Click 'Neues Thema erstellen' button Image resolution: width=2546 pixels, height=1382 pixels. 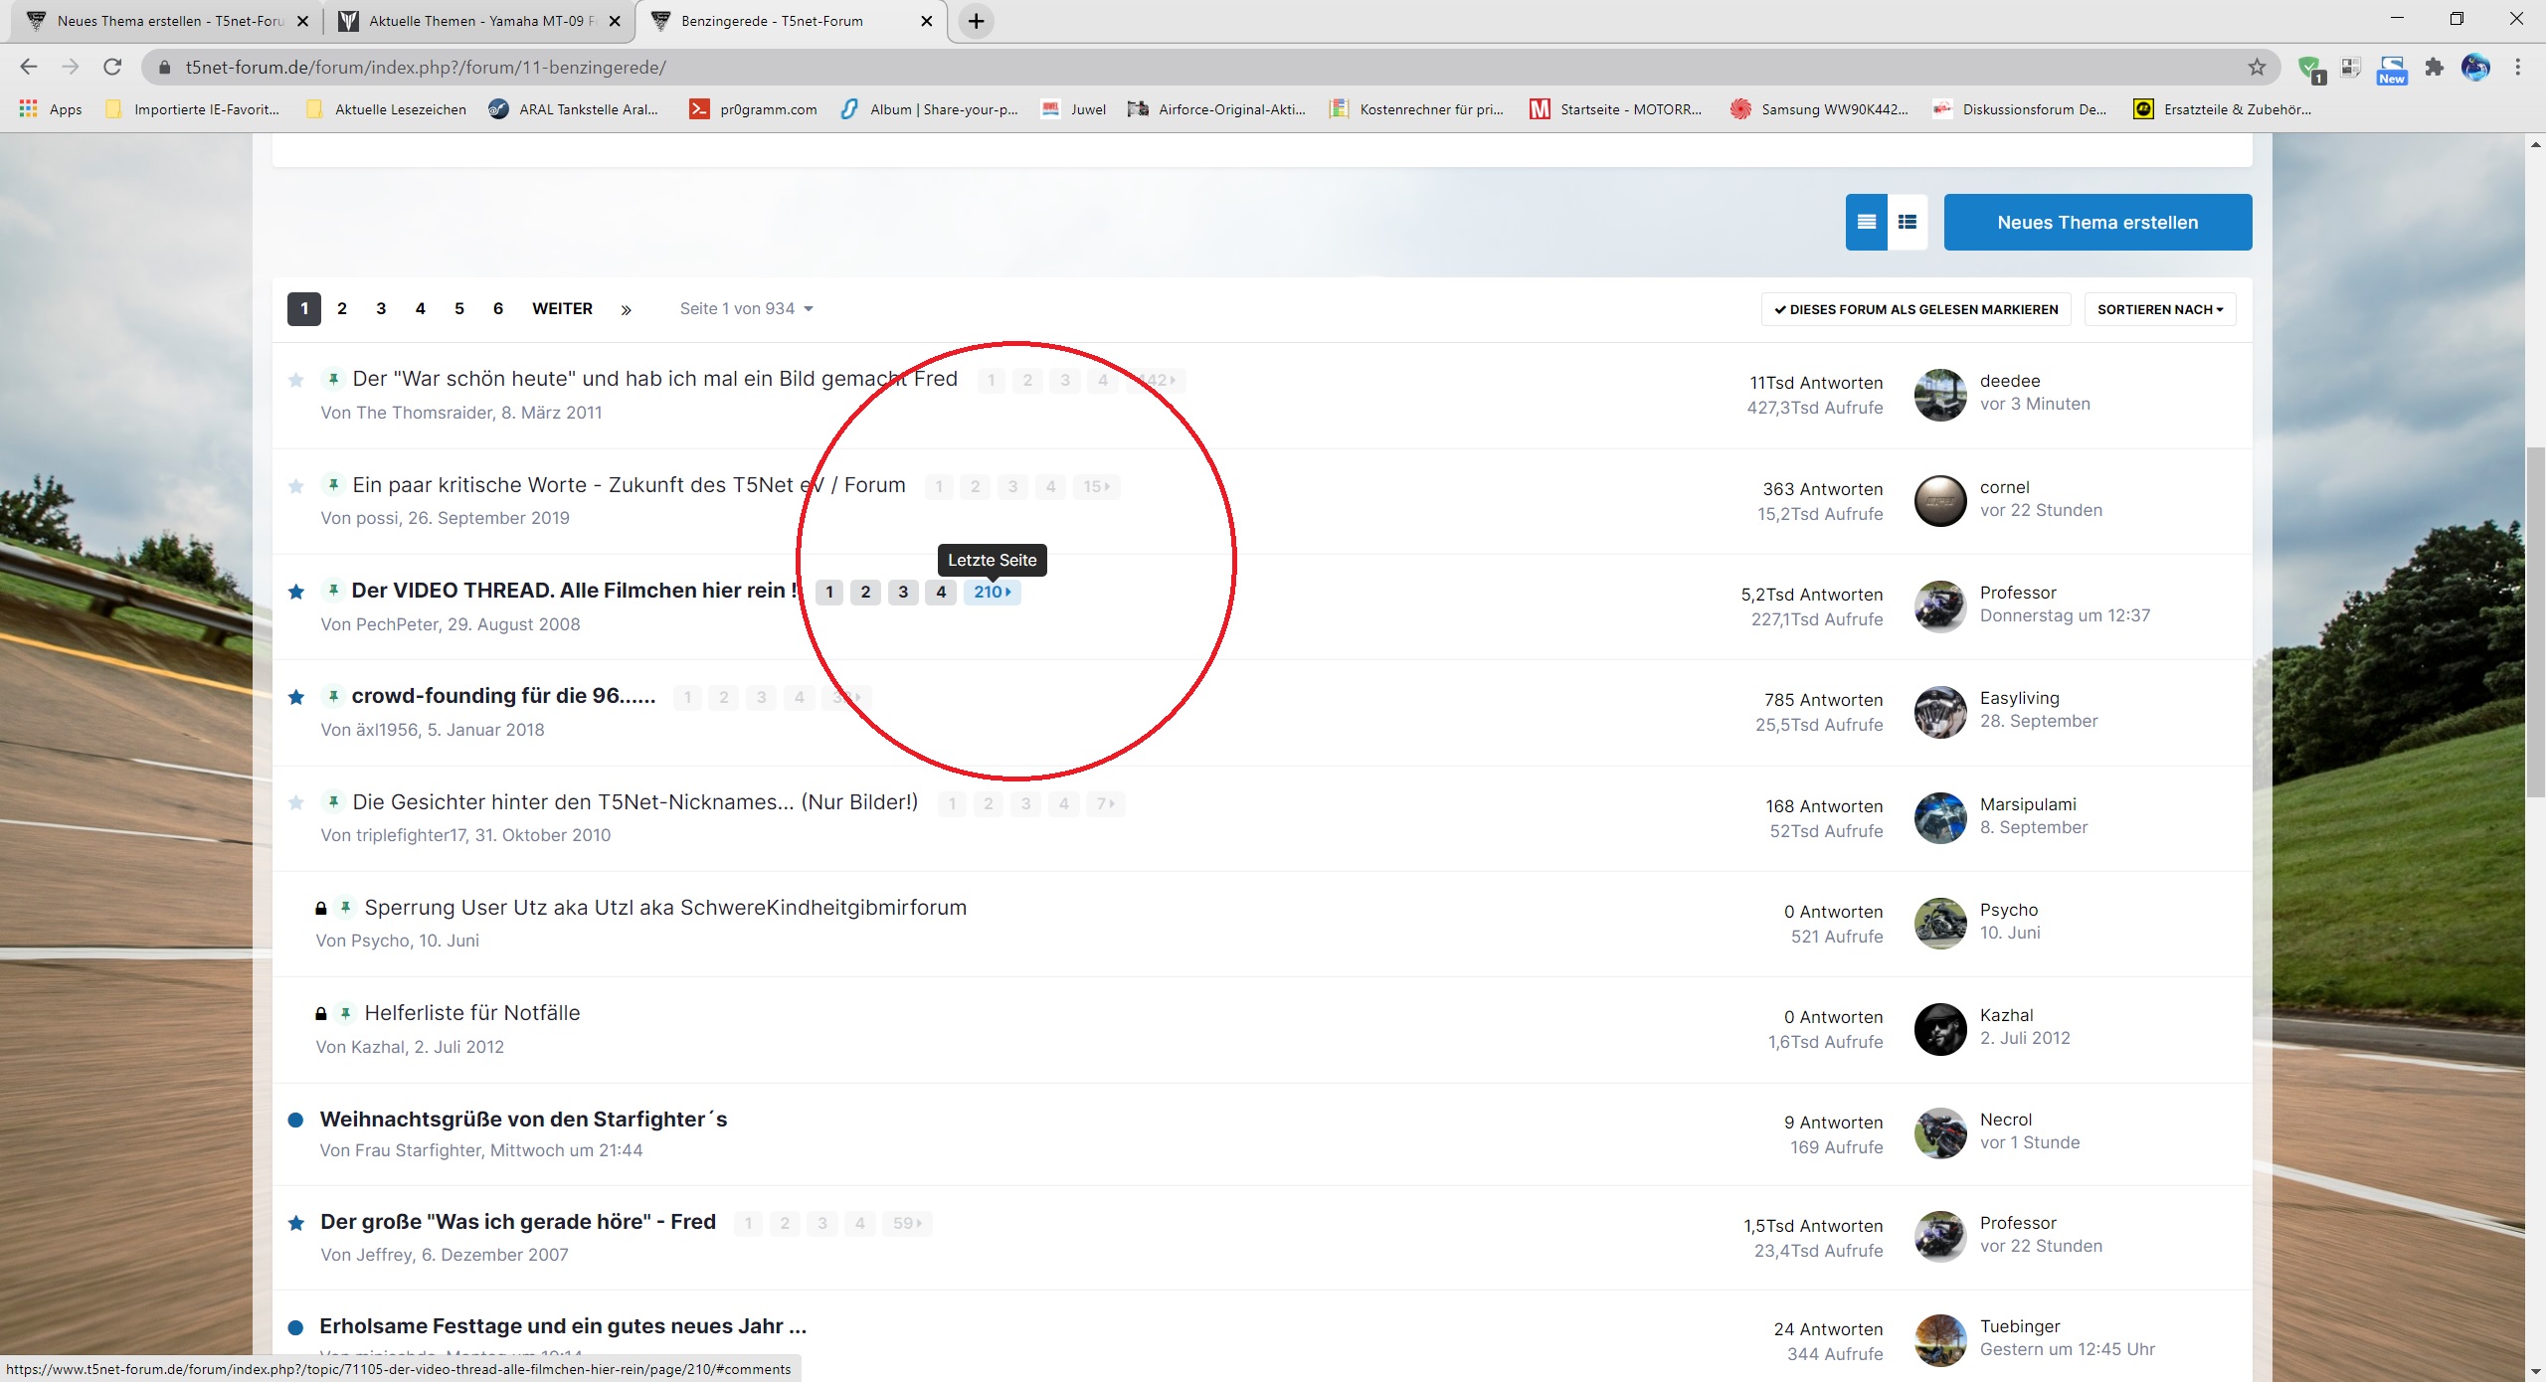(x=2097, y=222)
